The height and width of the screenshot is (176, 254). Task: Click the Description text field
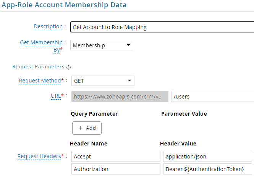(162, 27)
